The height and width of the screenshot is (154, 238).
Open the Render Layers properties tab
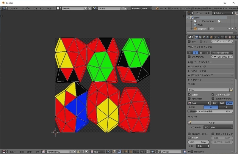click(x=200, y=37)
